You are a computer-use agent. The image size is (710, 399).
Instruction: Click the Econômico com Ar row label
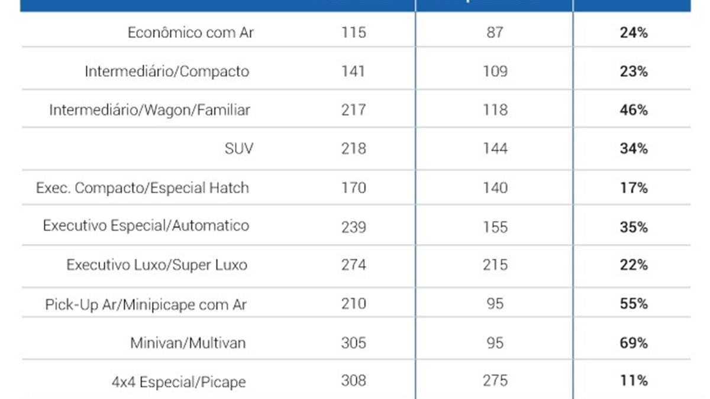click(191, 33)
